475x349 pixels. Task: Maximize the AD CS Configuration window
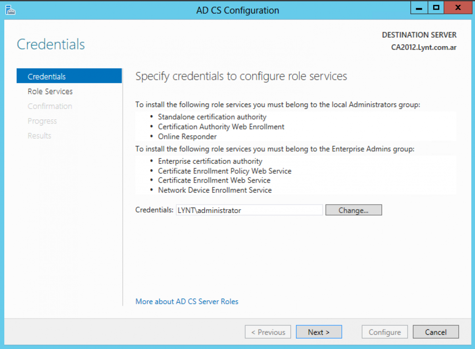click(436, 8)
